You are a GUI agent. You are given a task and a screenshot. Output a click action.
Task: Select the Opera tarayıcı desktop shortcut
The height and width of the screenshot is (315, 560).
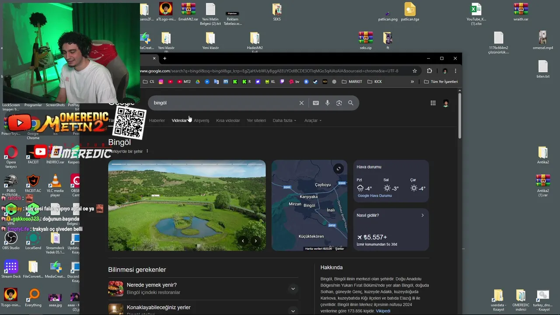pyautogui.click(x=11, y=158)
